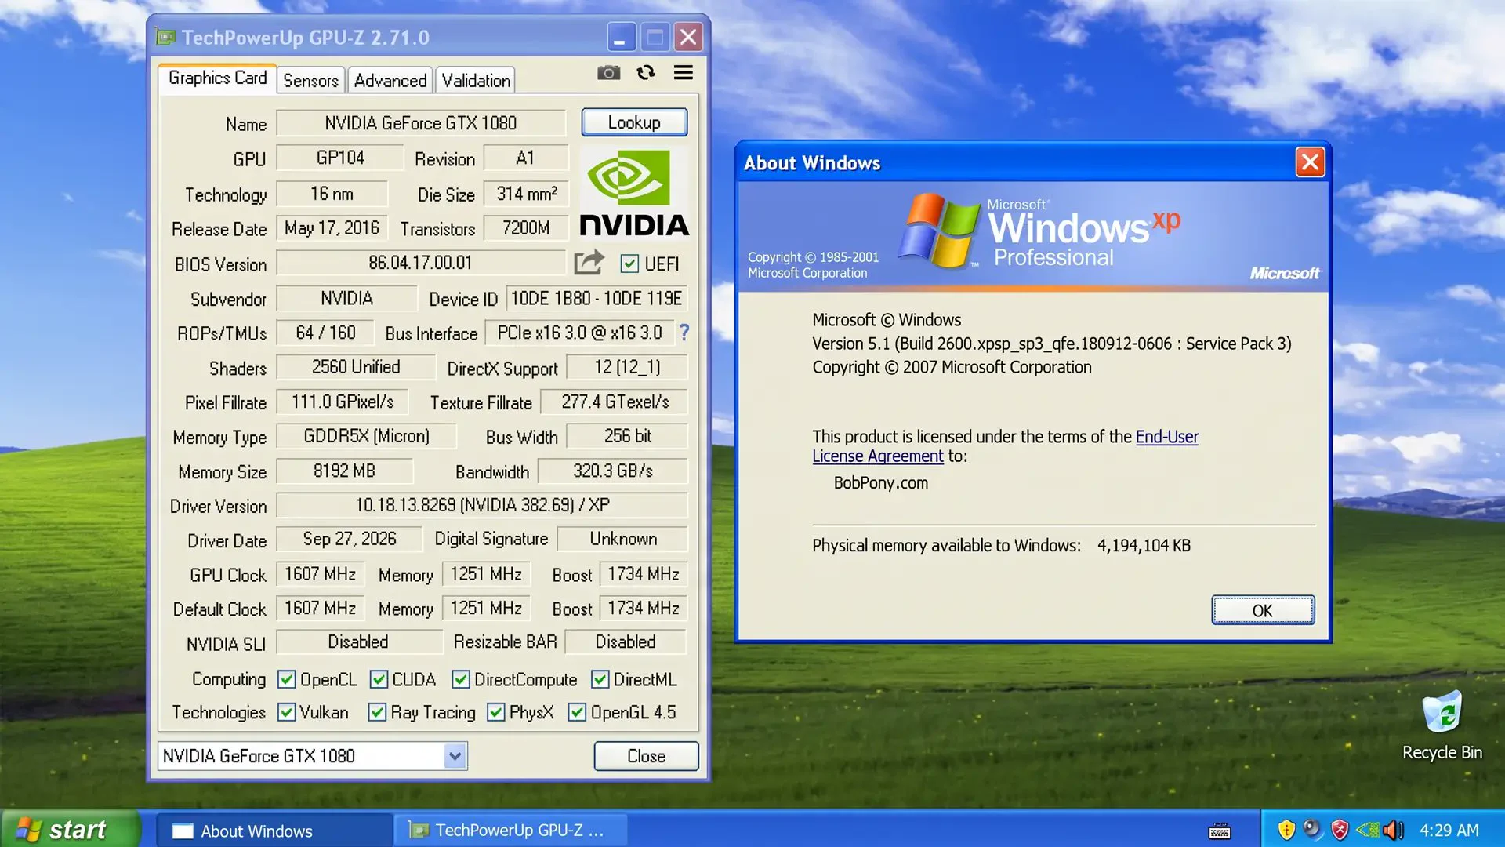The width and height of the screenshot is (1505, 847).
Task: Click the NVIDIA tray icon
Action: tap(1368, 830)
